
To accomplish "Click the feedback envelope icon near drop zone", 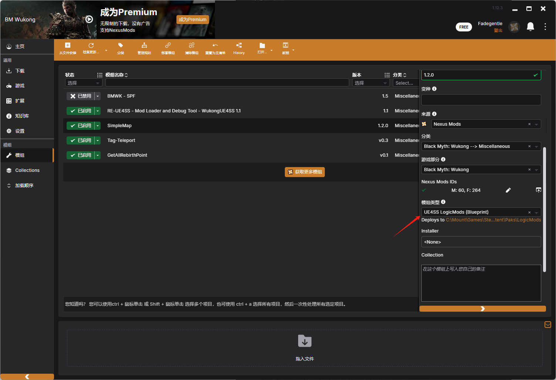I will (x=548, y=325).
